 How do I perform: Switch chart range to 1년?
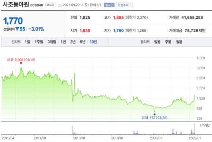pyautogui.click(x=63, y=42)
